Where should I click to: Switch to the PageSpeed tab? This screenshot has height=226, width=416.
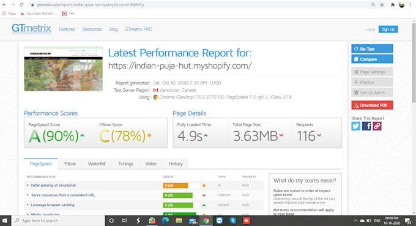pos(40,164)
